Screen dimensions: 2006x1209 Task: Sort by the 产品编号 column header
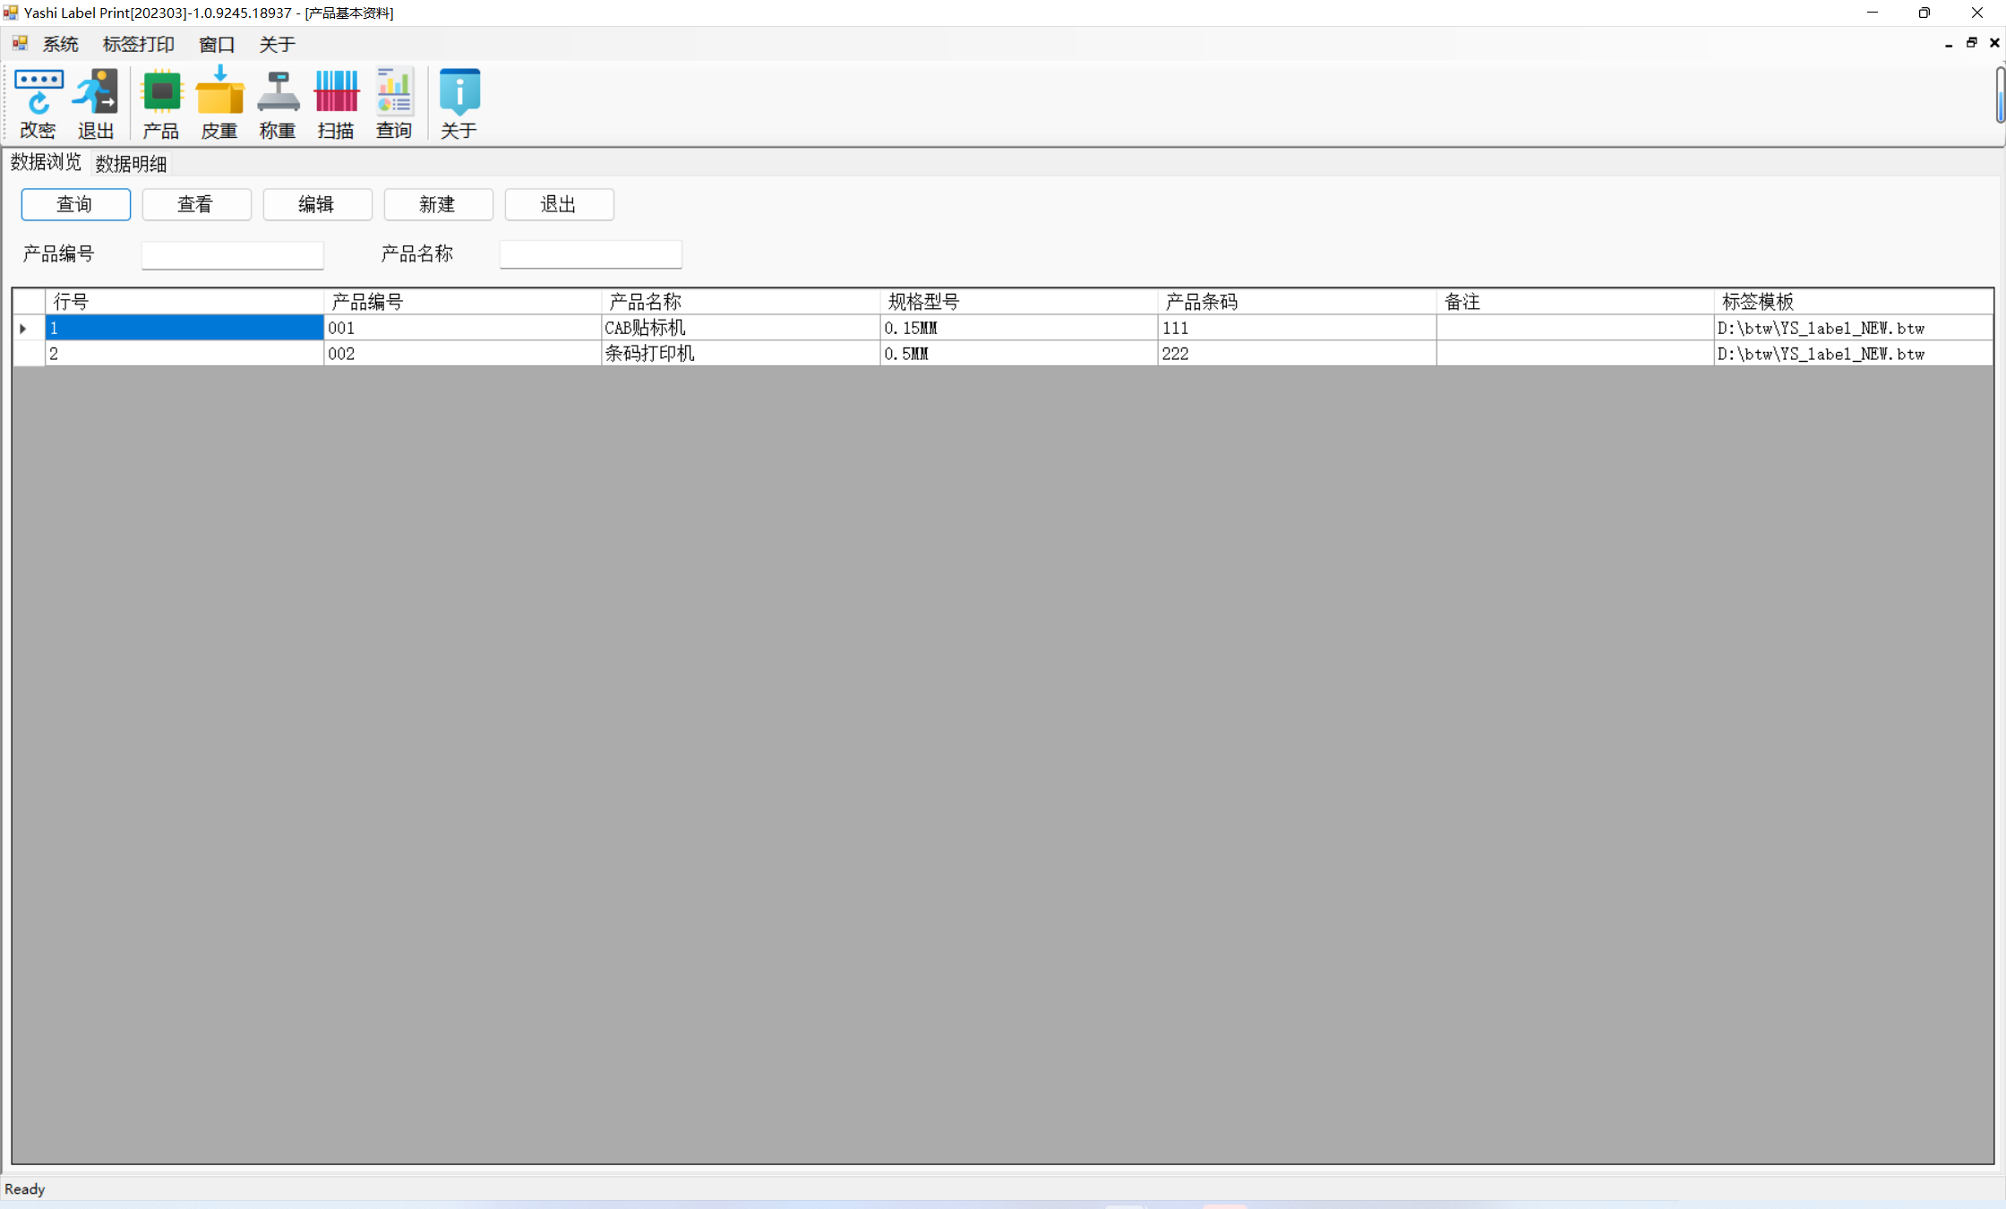(462, 302)
